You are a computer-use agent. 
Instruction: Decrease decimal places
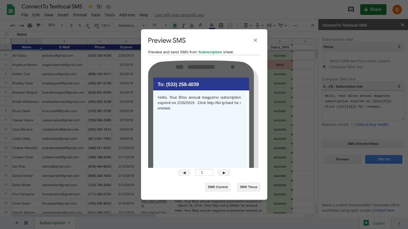click(x=88, y=25)
